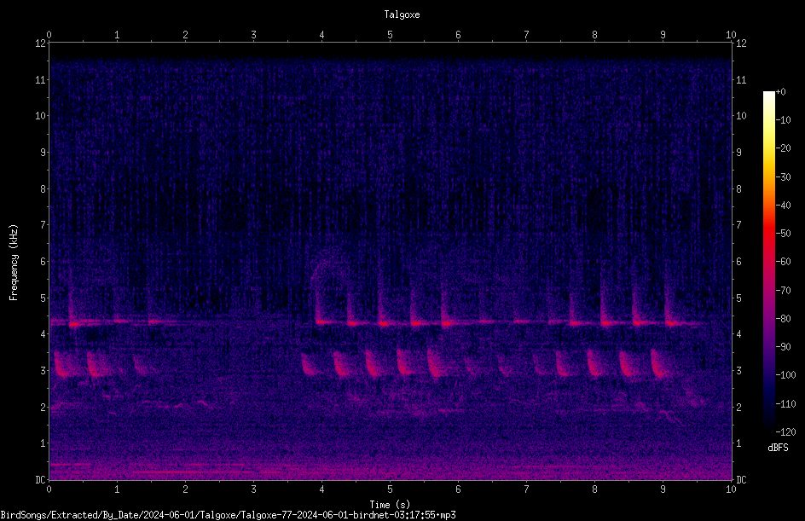The height and width of the screenshot is (521, 805).
Task: Click the file path text at bottom
Action: (x=228, y=515)
